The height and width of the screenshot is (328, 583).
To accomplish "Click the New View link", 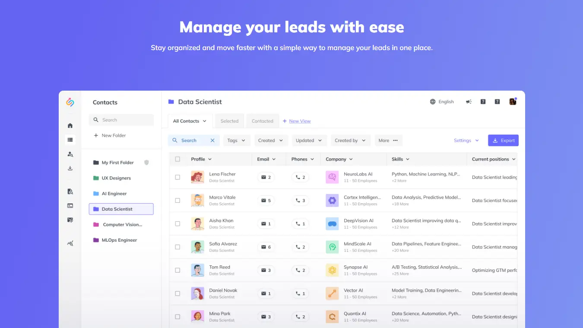I will [297, 121].
